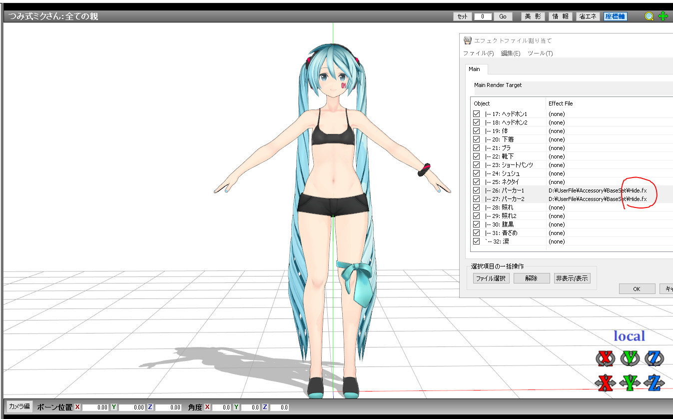Image resolution: width=673 pixels, height=419 pixels.
Task: Toggle the 23: ショートパンツ checkbox
Action: click(476, 165)
